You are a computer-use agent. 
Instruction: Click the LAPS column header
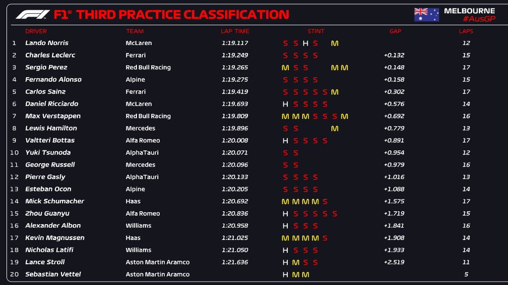point(466,31)
